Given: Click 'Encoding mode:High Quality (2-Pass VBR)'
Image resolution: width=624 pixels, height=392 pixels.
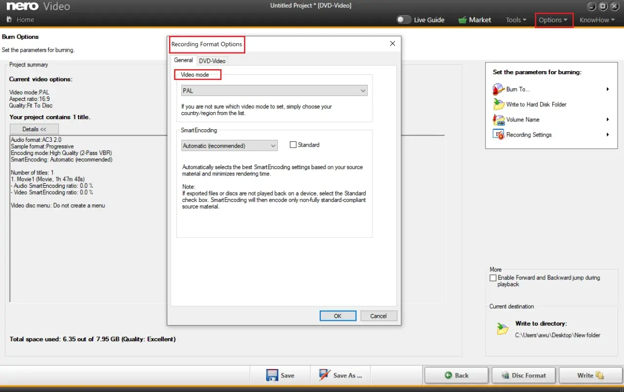Looking at the screenshot, I should click(x=61, y=153).
